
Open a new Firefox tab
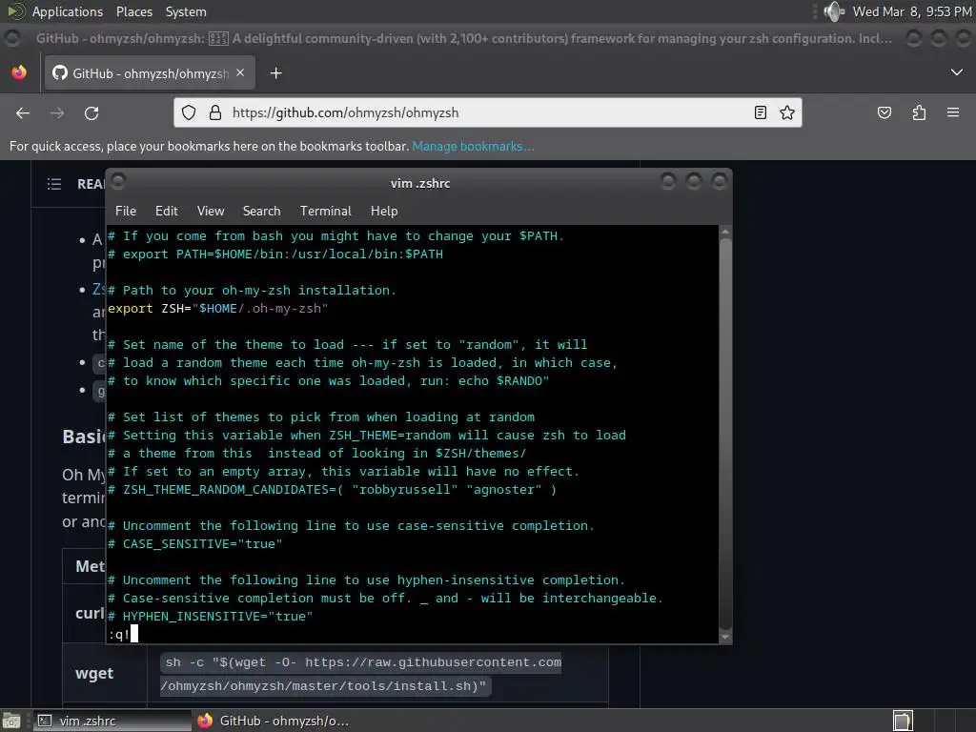click(x=275, y=73)
